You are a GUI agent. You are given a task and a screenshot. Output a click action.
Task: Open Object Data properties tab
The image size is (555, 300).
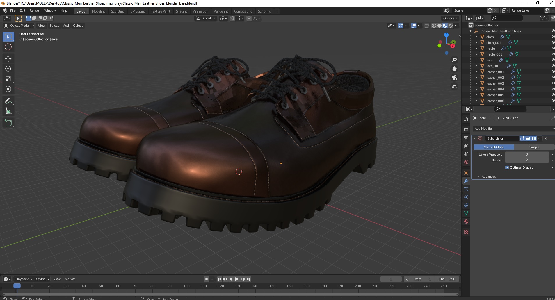coord(466,213)
